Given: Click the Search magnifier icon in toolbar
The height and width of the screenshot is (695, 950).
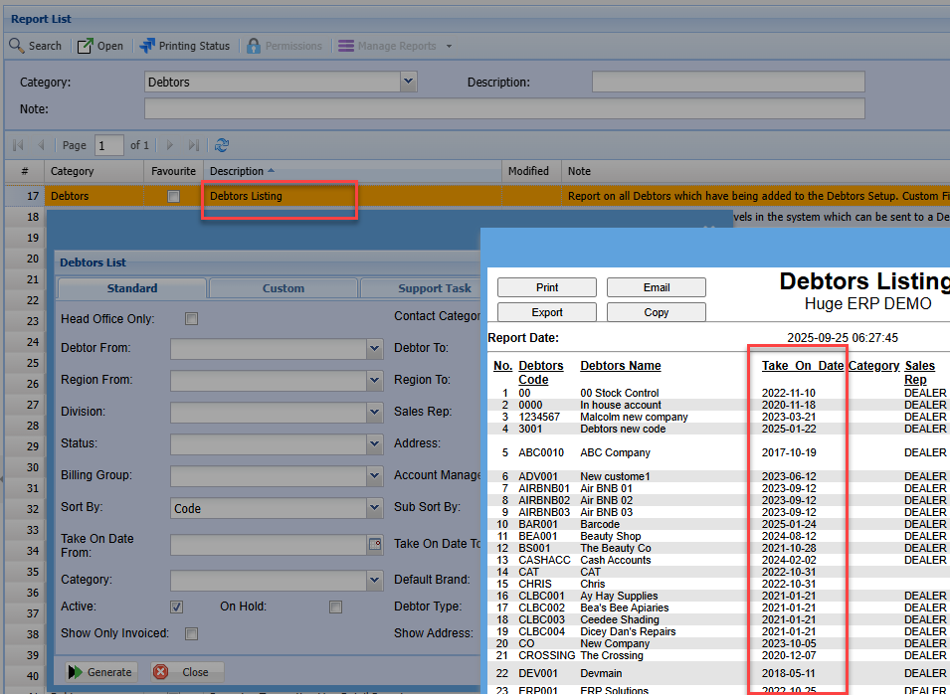Looking at the screenshot, I should tap(17, 46).
